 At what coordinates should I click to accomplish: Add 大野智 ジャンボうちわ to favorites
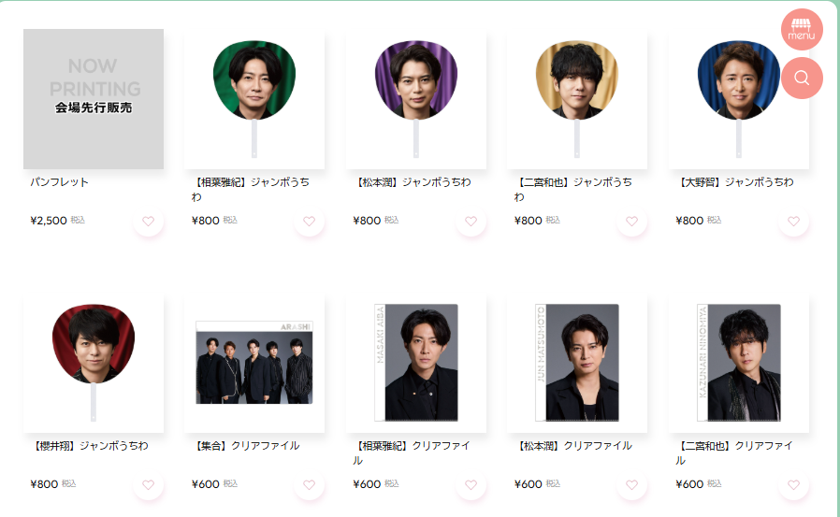793,221
